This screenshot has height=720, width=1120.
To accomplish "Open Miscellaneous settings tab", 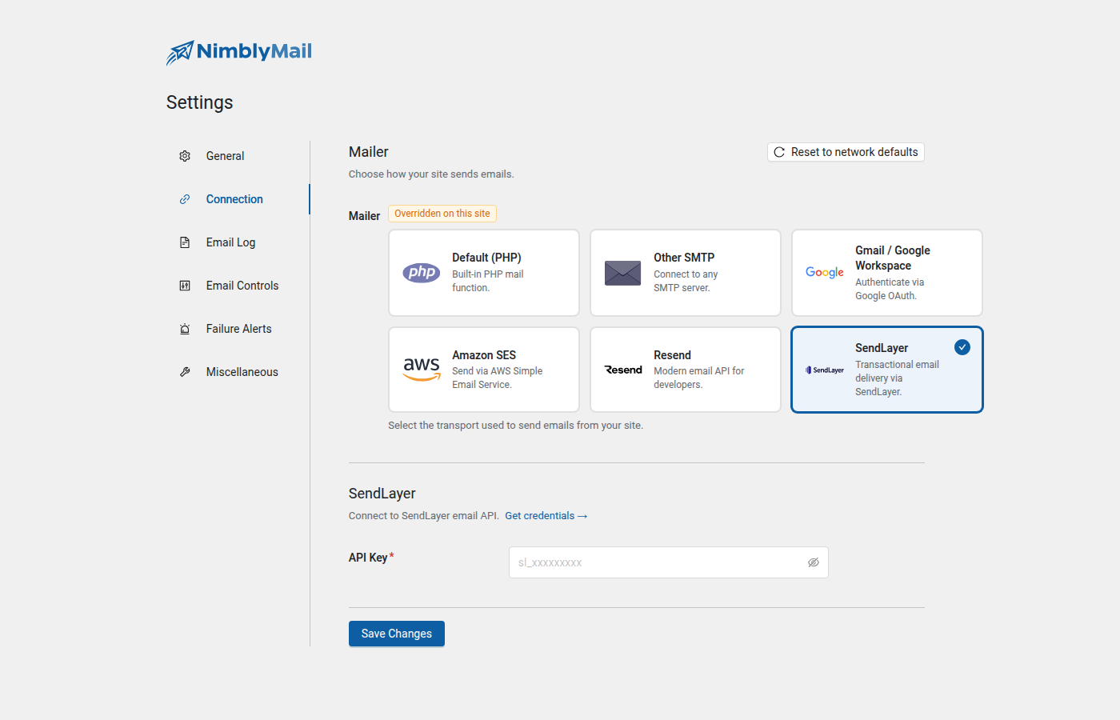I will (238, 372).
